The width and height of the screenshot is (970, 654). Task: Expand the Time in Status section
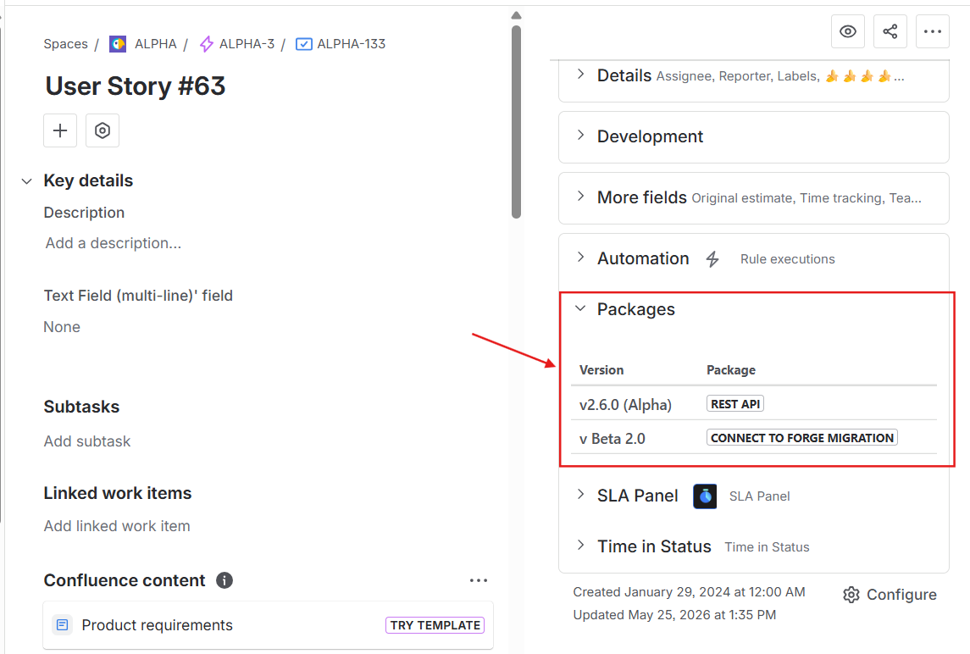pyautogui.click(x=580, y=545)
